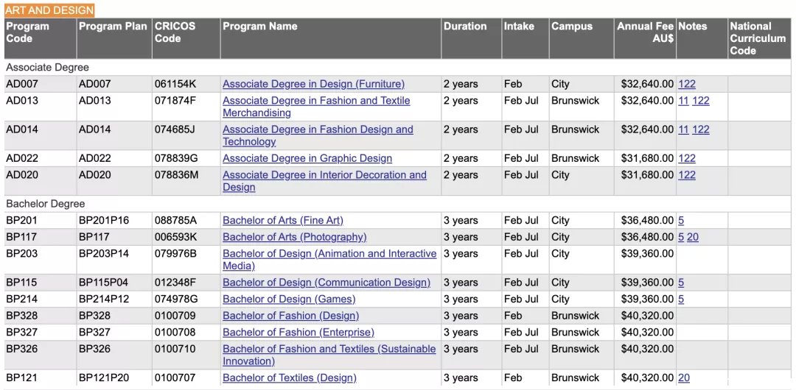Open Bachelor of Fashion (Enterprise) link
The width and height of the screenshot is (796, 390).
click(298, 333)
